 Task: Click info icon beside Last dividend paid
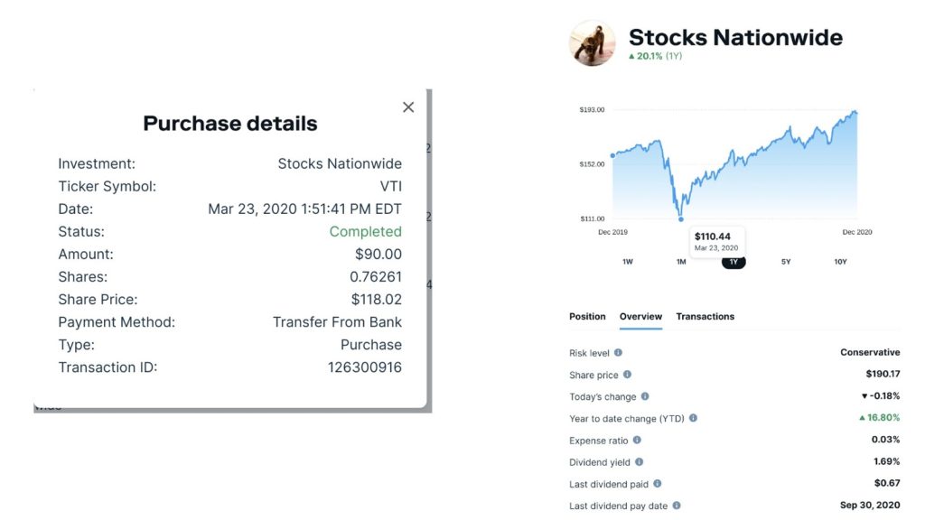pos(658,484)
